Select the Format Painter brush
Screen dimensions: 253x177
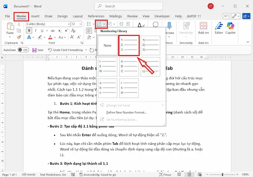[19, 37]
